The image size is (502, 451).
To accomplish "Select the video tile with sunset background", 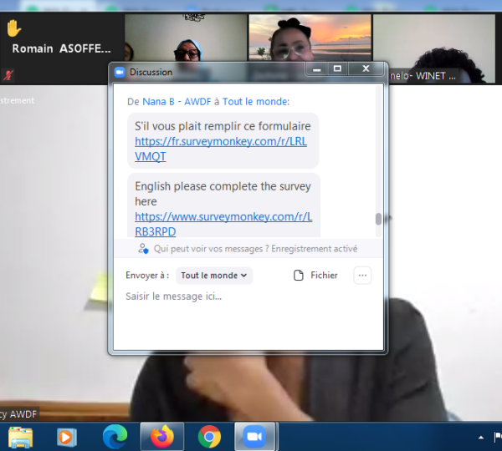I will [x=310, y=38].
